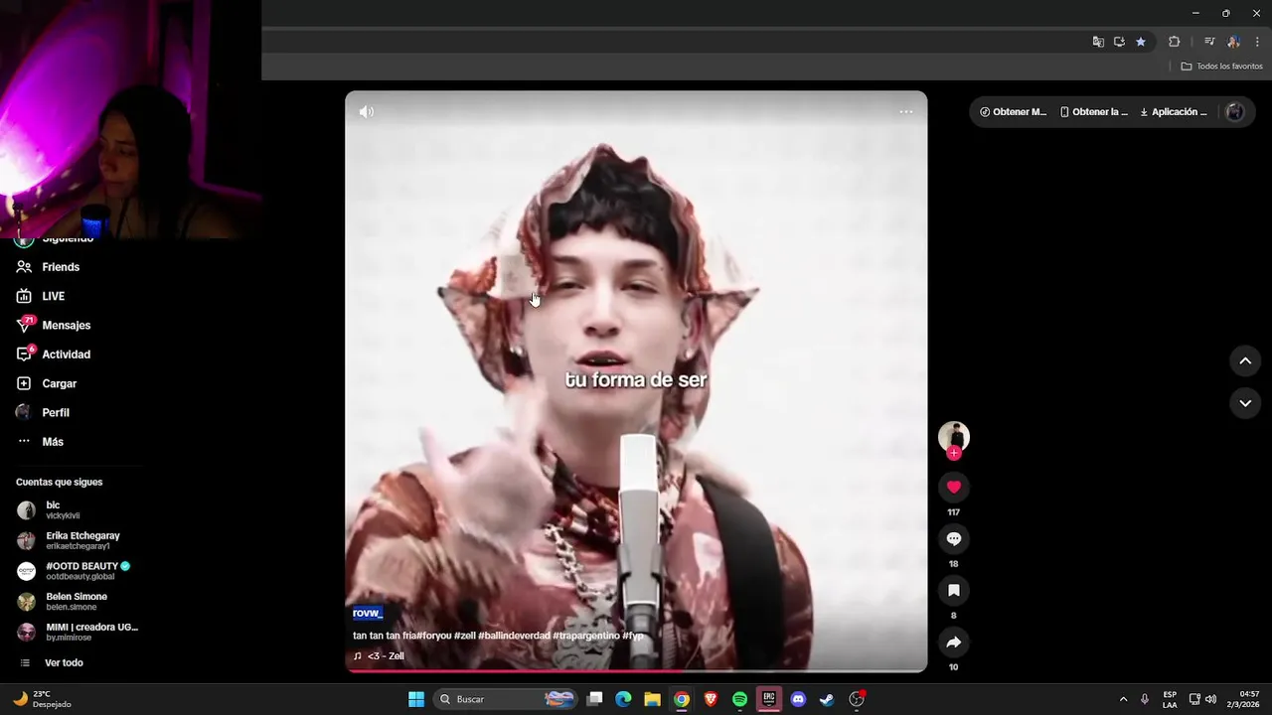Open Task View from taskbar

[594, 699]
